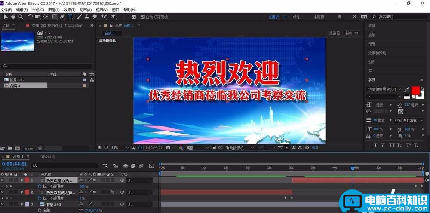This screenshot has width=430, height=213.
Task: Toggle the motion blur switch in timeline
Action: (141, 166)
